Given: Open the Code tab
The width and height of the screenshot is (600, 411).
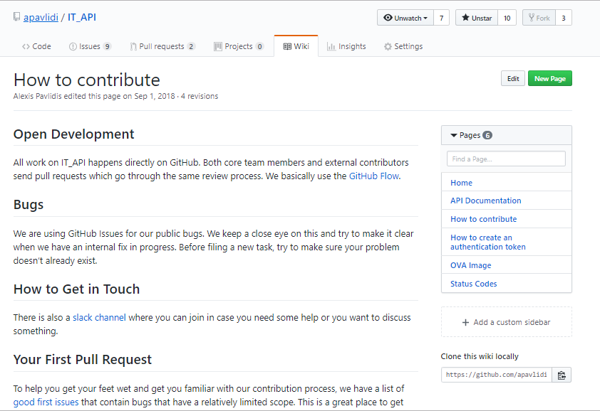Looking at the screenshot, I should point(36,47).
